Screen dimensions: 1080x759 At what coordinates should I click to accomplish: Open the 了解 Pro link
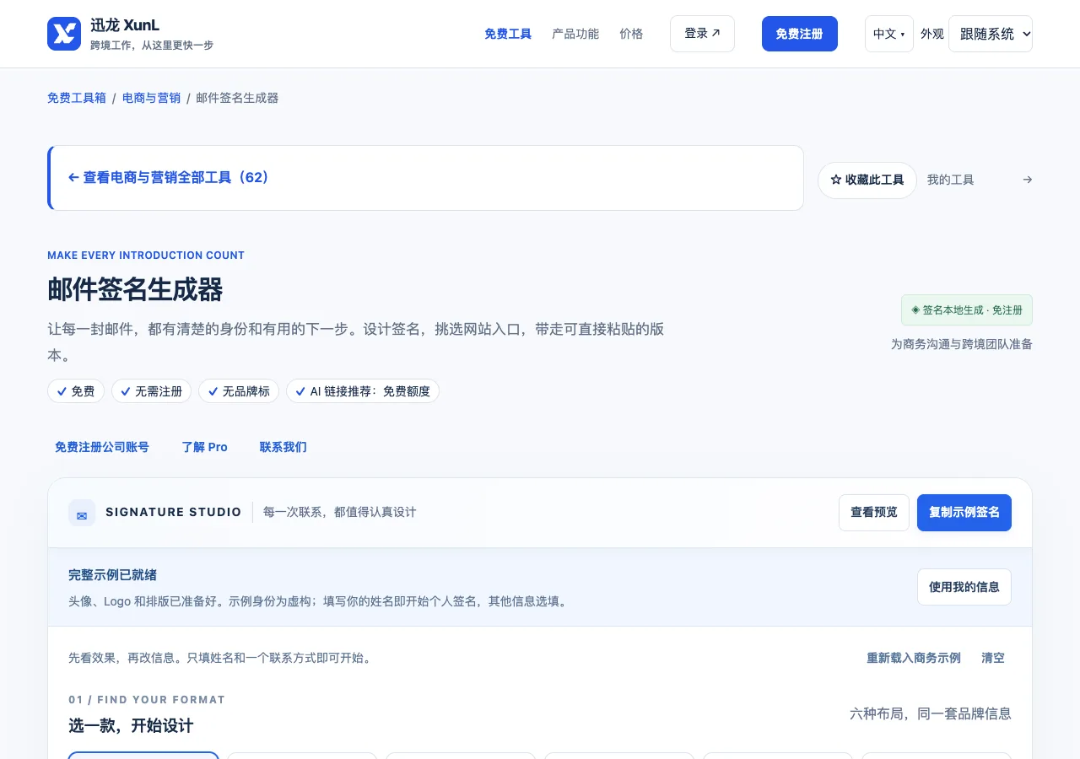point(205,447)
